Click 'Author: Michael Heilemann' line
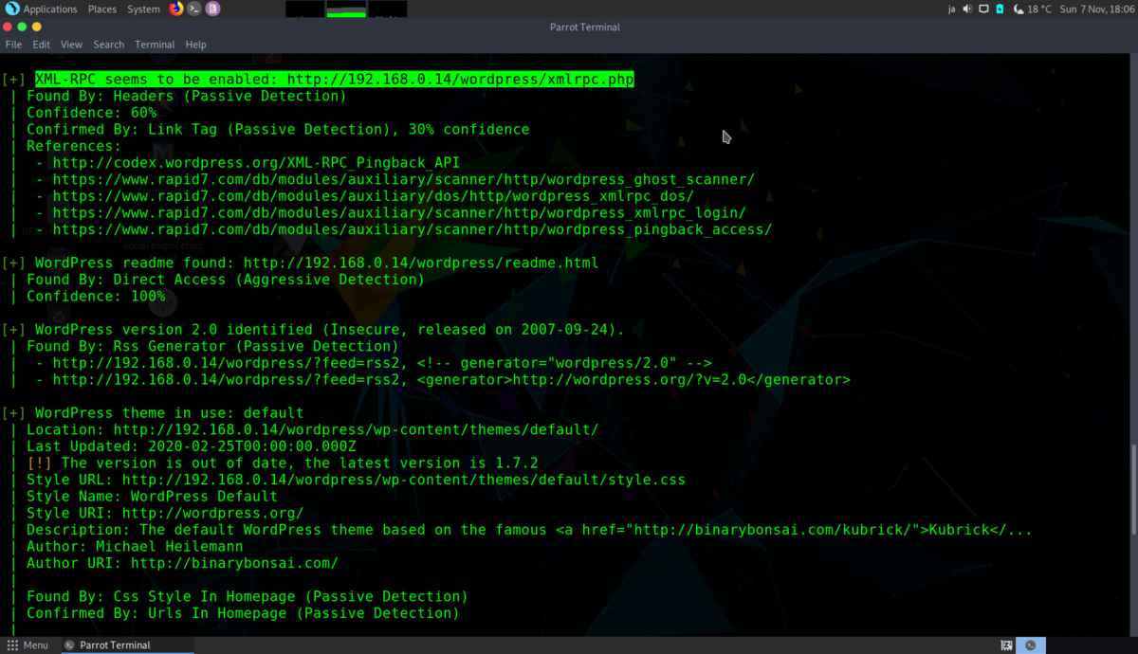 click(x=135, y=547)
